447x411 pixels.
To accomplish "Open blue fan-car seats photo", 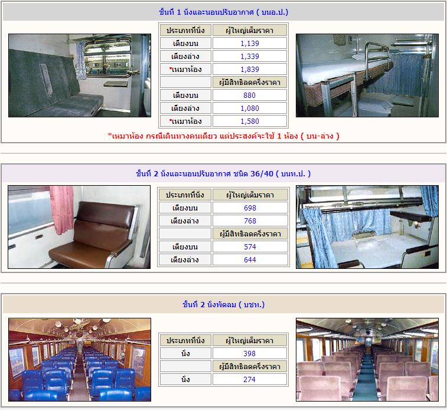I will [80, 360].
